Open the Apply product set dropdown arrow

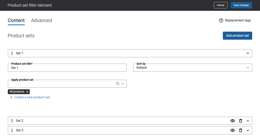pyautogui.click(x=123, y=84)
